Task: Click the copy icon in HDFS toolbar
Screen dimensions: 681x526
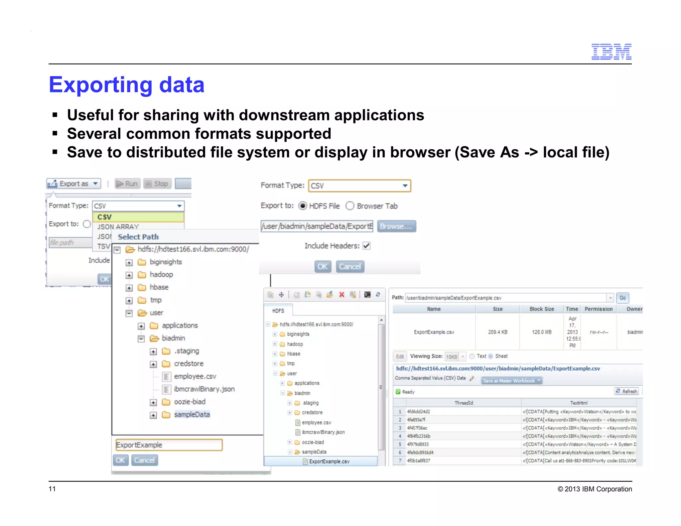Action: [270, 295]
